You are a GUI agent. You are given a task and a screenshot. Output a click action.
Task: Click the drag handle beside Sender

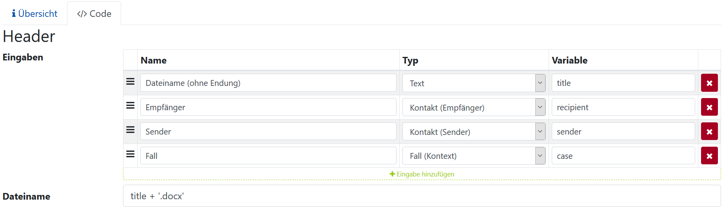pyautogui.click(x=130, y=130)
